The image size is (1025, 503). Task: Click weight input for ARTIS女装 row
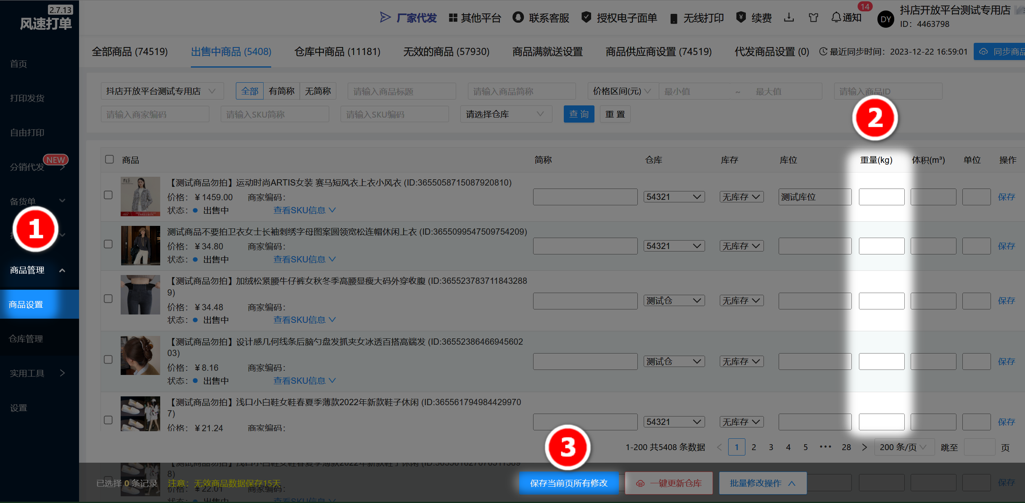tap(882, 197)
